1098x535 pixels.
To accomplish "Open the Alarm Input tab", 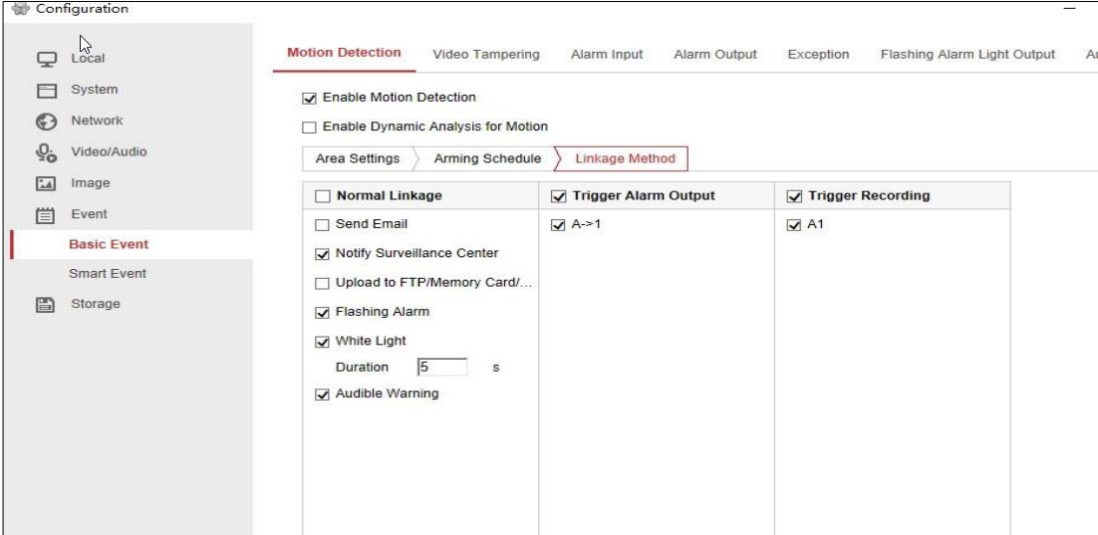I will coord(606,55).
